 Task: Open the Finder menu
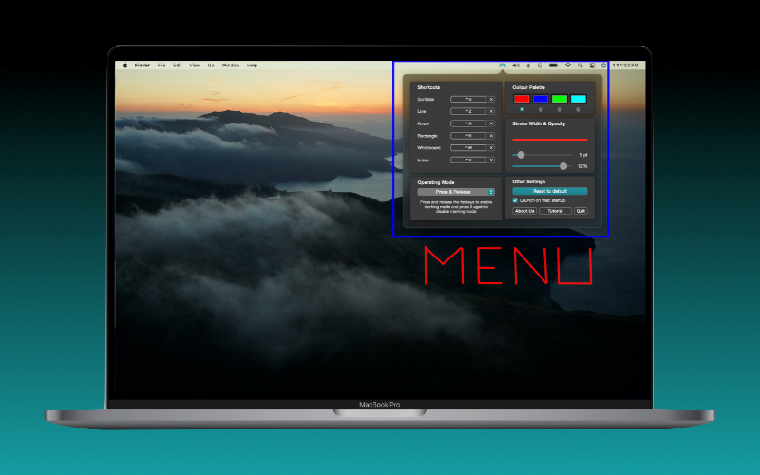pos(142,65)
